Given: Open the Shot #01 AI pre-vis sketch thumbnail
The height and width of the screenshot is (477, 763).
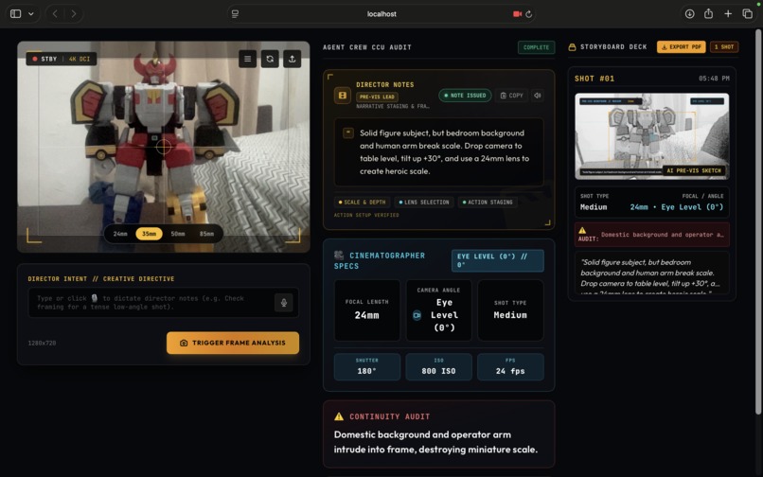Looking at the screenshot, I should tap(651, 136).
